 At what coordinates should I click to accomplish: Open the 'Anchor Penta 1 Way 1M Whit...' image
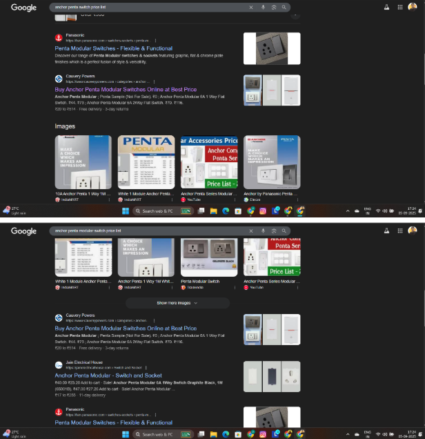pyautogui.click(x=146, y=257)
